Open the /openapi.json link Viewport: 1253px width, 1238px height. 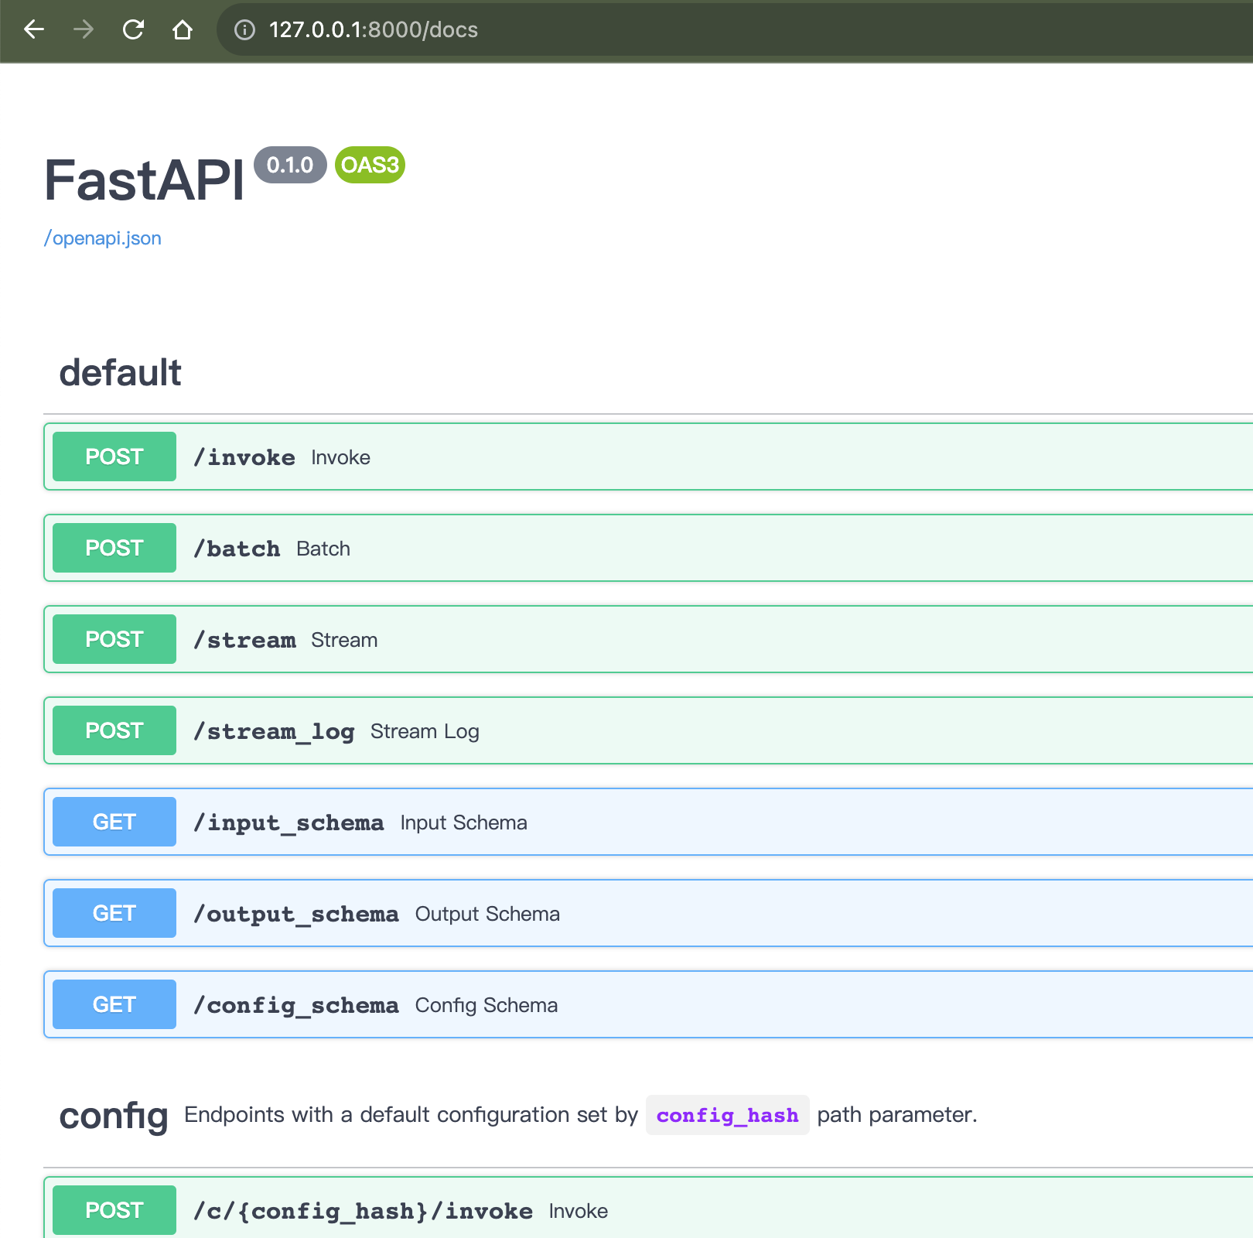coord(101,238)
